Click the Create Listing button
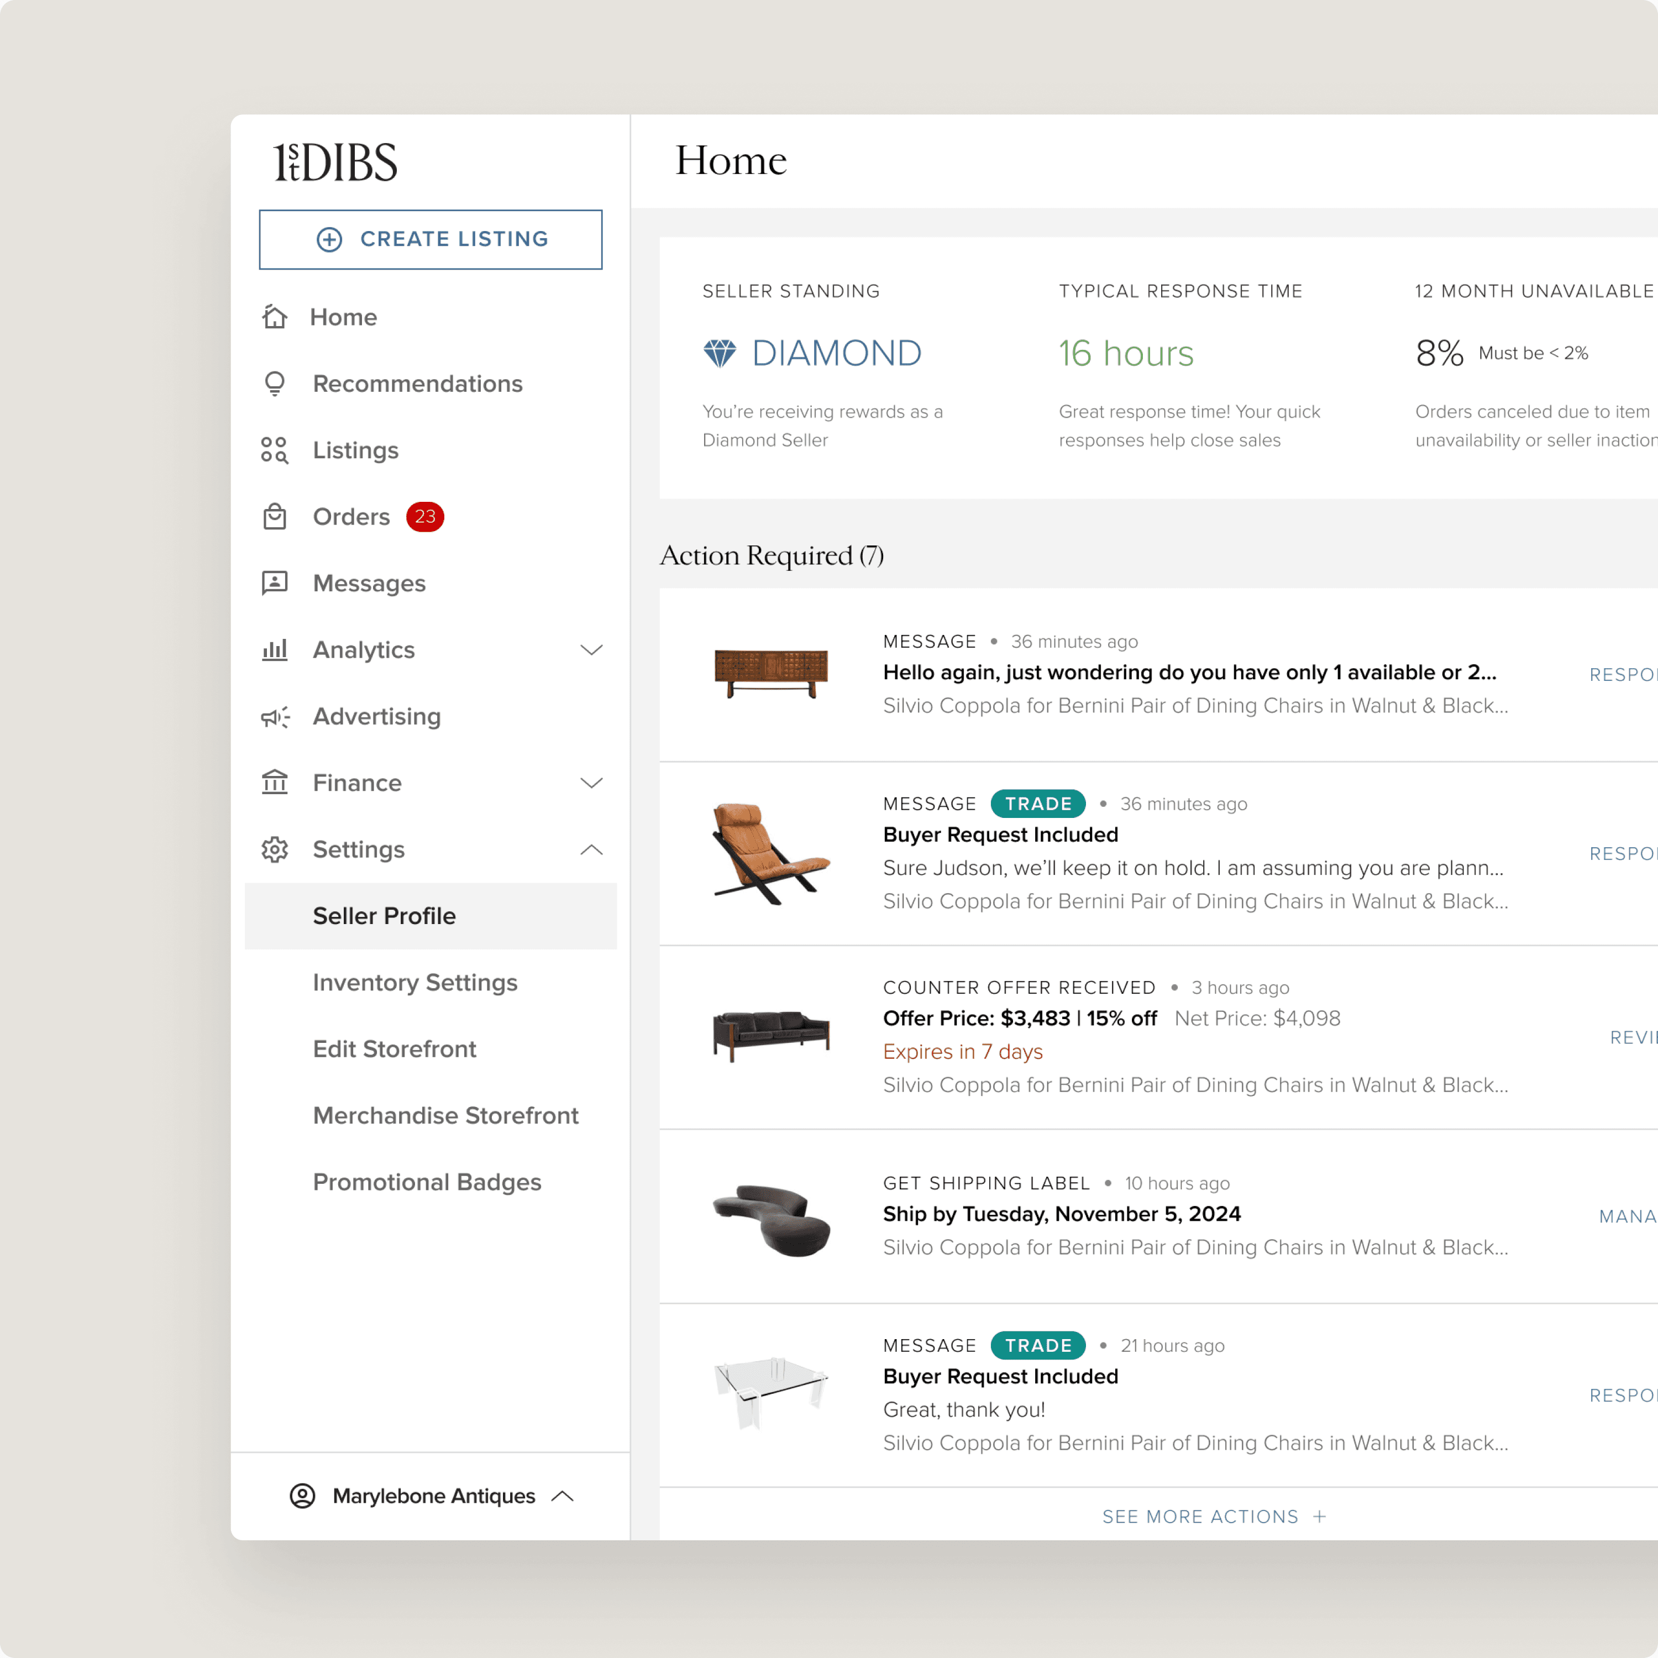This screenshot has height=1658, width=1658. pyautogui.click(x=431, y=239)
